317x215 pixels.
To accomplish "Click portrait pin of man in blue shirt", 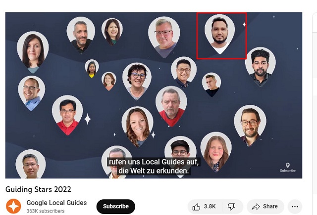I will 32,93.
